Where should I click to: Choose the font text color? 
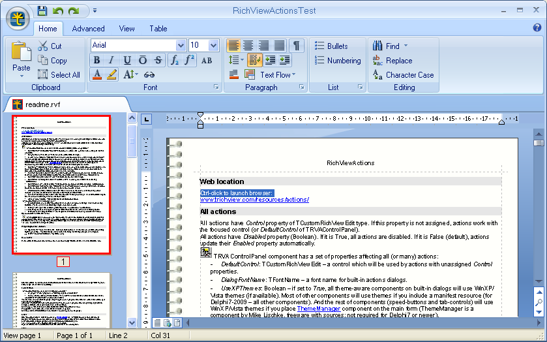click(x=97, y=74)
